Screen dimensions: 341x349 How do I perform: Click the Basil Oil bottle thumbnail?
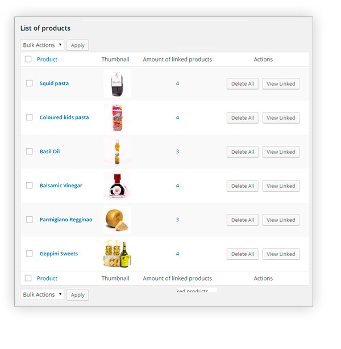(117, 152)
